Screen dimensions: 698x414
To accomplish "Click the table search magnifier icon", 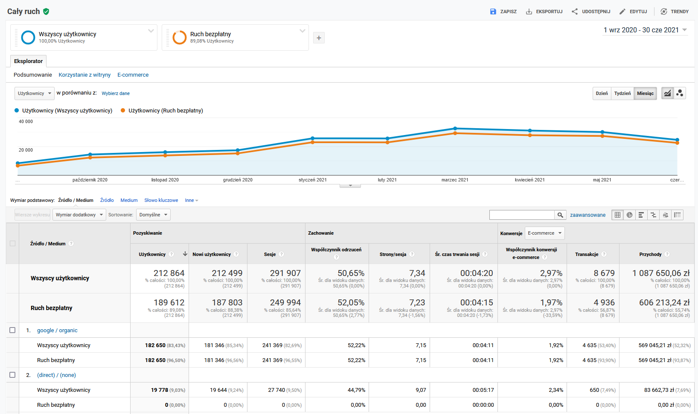I will [560, 215].
